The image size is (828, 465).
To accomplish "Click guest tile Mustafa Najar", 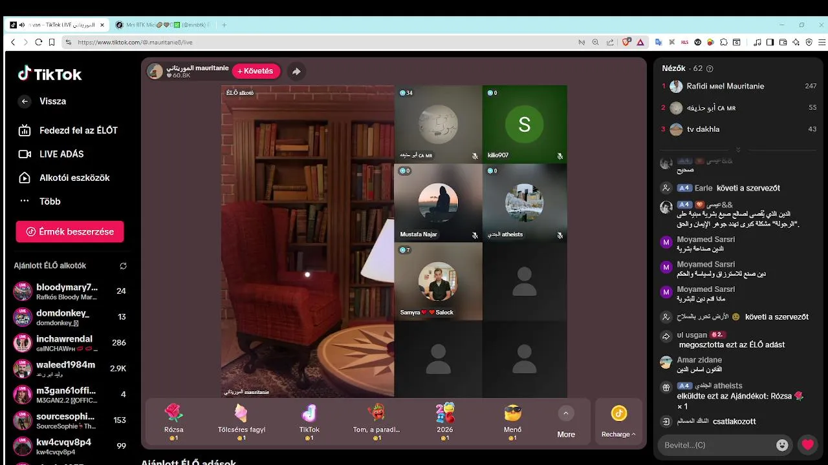I will coord(438,203).
